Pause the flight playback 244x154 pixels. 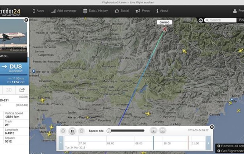pos(72,131)
